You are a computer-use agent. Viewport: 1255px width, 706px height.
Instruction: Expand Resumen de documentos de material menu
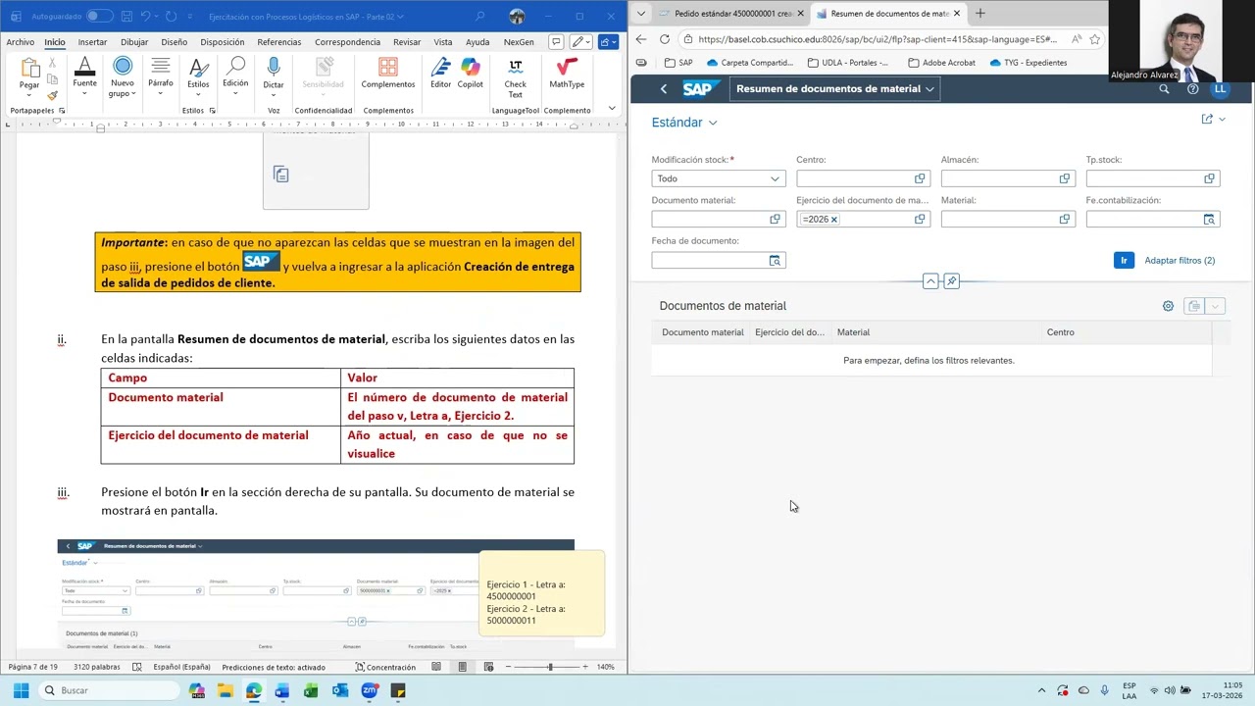[x=835, y=89]
